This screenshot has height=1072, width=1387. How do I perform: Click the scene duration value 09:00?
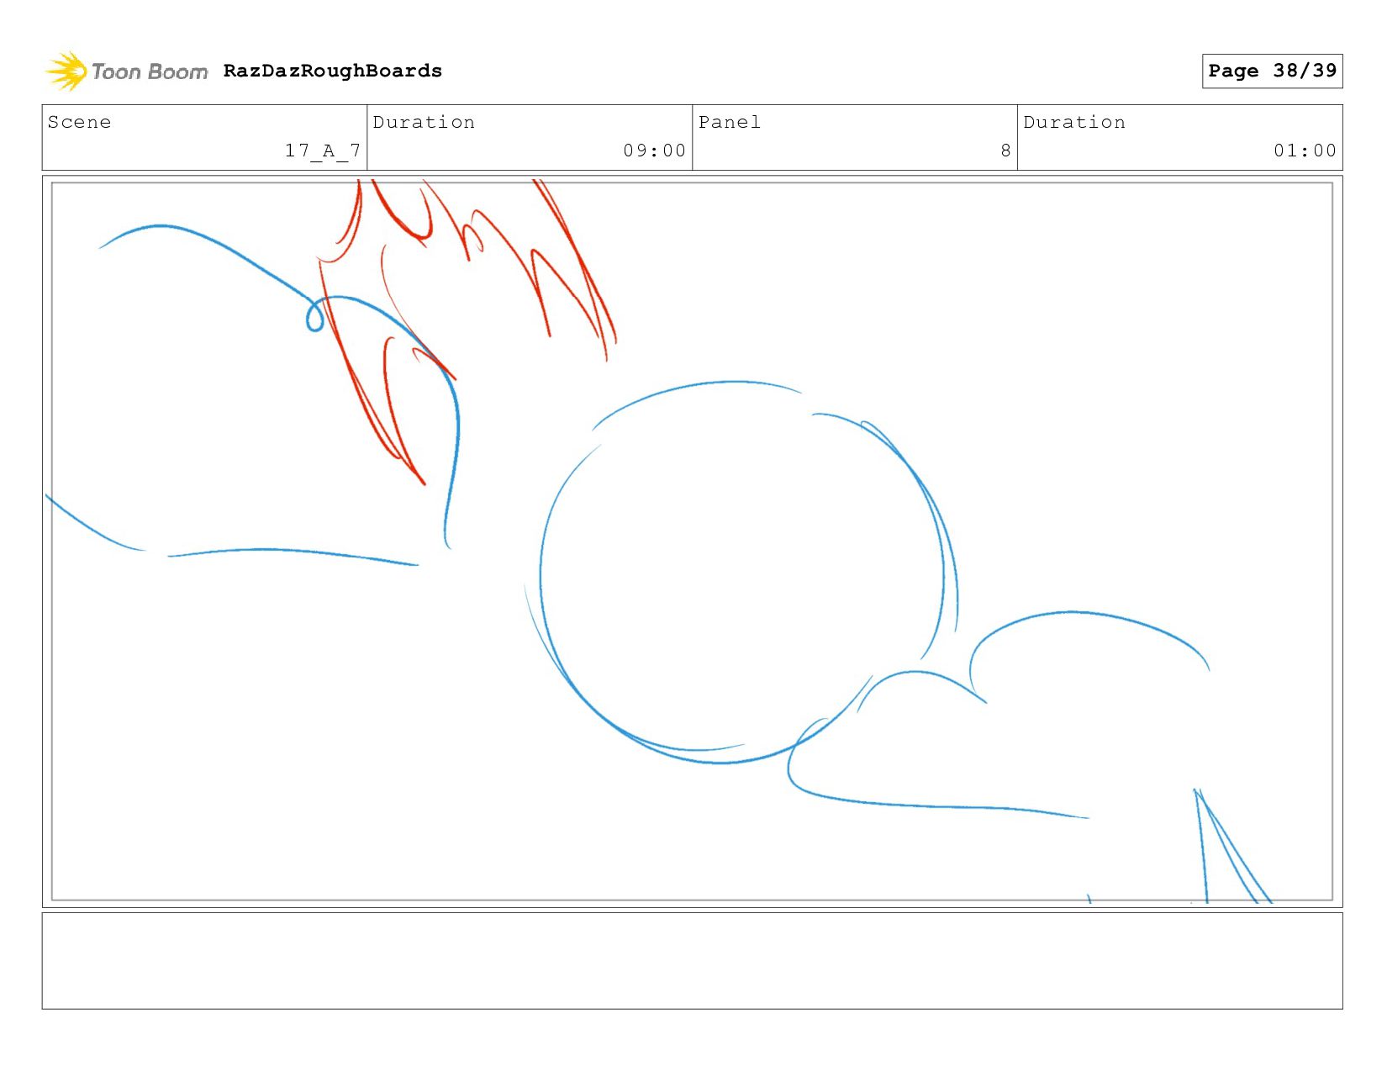point(655,151)
